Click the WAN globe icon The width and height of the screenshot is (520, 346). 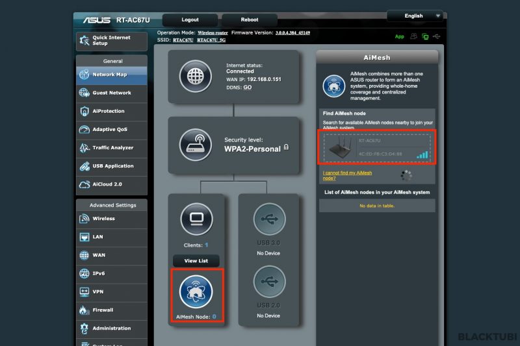(84, 255)
